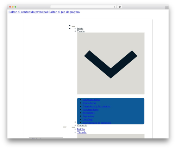
Task: Open the Detailing category
Action: pos(87,119)
